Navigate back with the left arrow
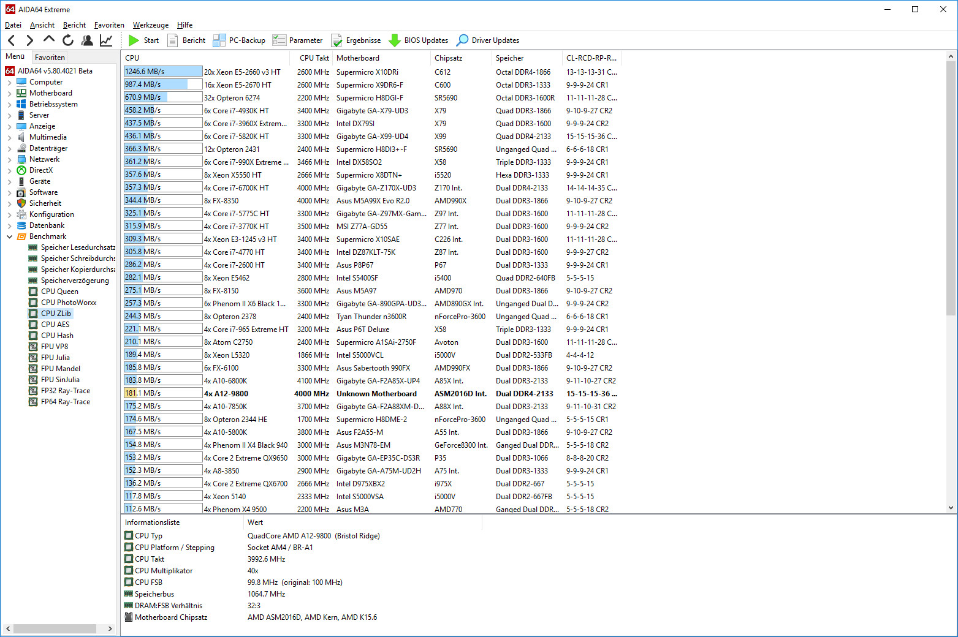 12,40
